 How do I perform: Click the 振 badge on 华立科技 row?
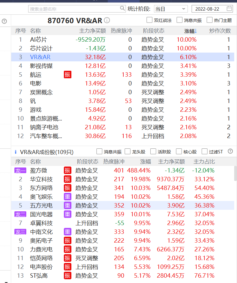coord(68,179)
